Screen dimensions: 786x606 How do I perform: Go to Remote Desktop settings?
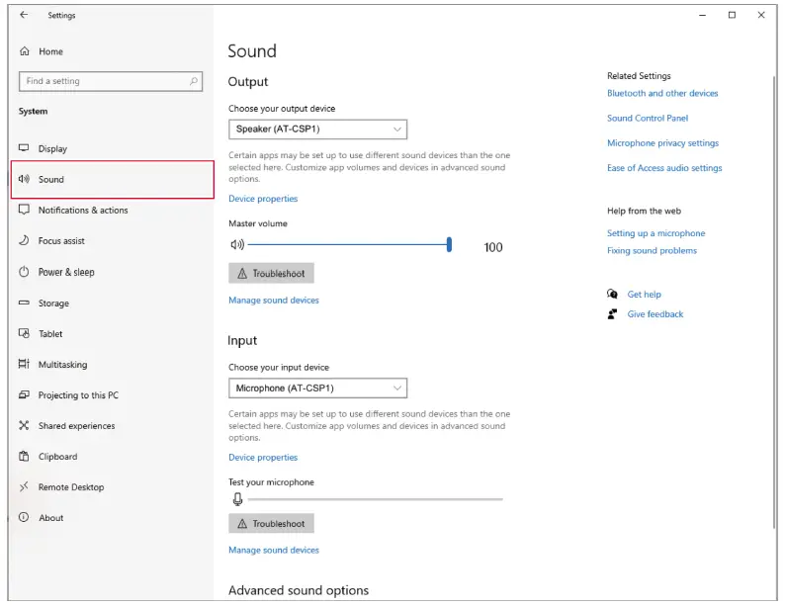tap(70, 487)
